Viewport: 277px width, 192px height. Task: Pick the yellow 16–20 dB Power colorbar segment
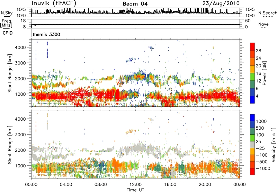pyautogui.click(x=252, y=69)
